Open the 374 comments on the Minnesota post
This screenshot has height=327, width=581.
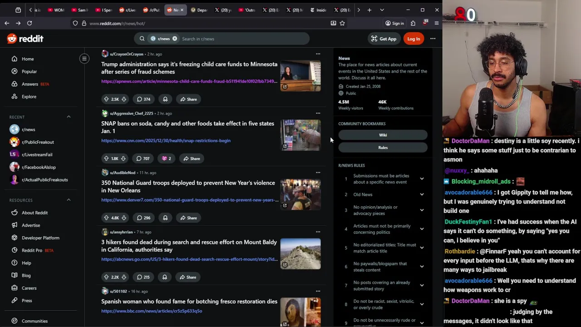pyautogui.click(x=143, y=99)
